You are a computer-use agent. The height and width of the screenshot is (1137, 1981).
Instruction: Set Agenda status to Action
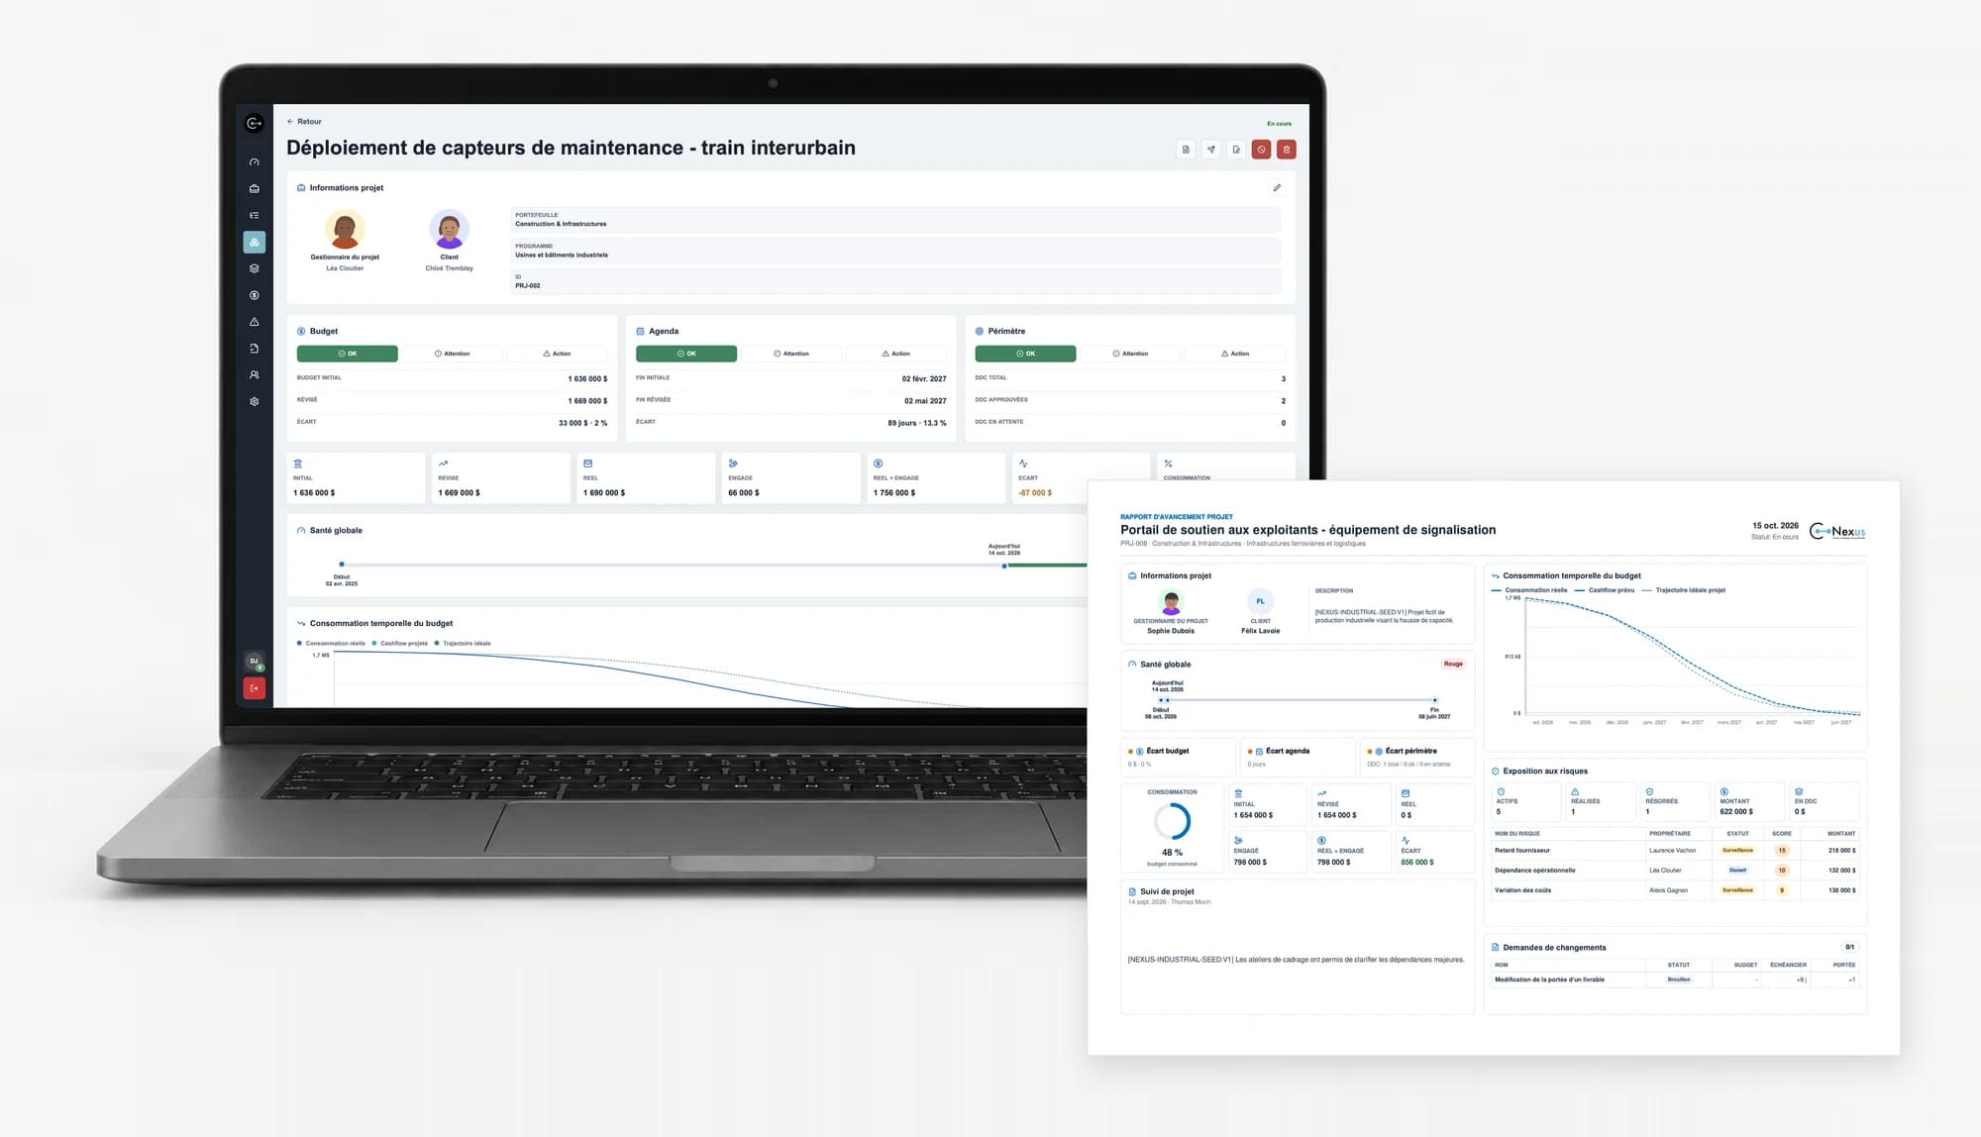(x=895, y=354)
